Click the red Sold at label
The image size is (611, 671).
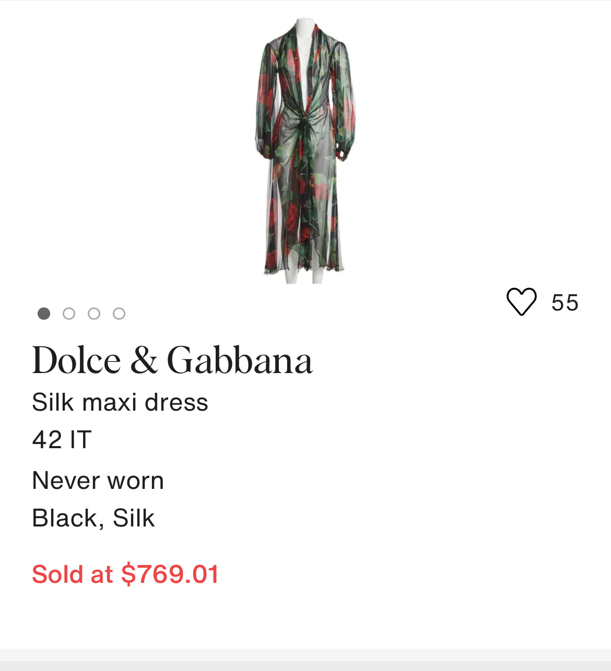pos(72,574)
